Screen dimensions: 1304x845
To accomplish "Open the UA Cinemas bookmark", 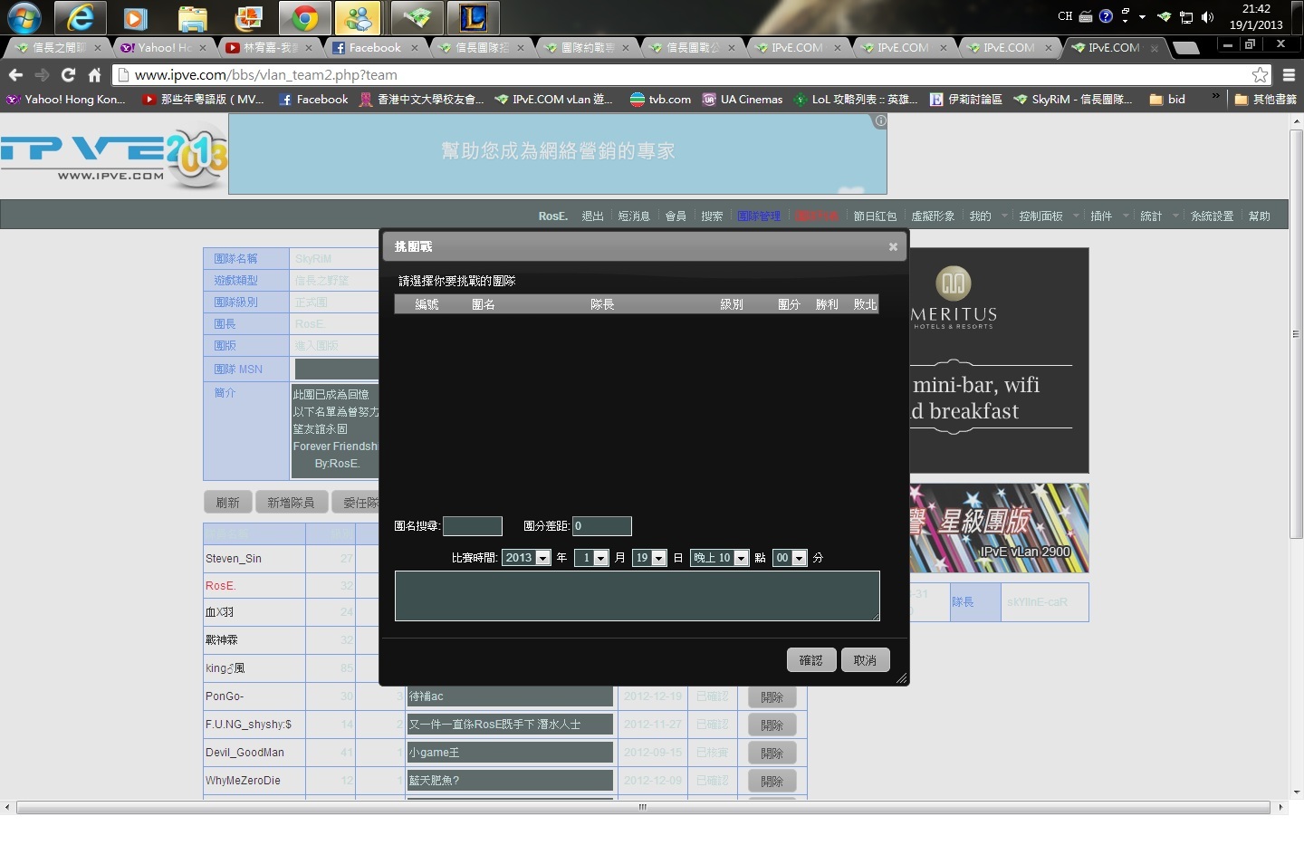I will coord(743,100).
